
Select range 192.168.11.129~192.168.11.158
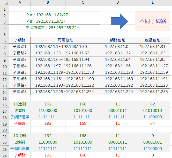[65, 72]
